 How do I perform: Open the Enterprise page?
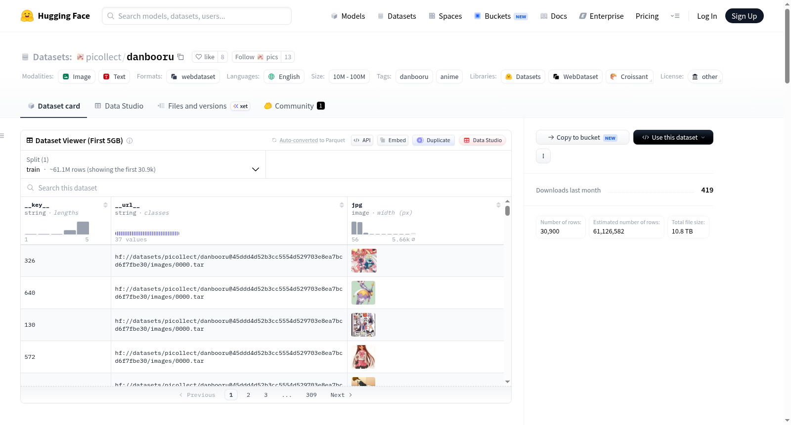click(x=601, y=16)
